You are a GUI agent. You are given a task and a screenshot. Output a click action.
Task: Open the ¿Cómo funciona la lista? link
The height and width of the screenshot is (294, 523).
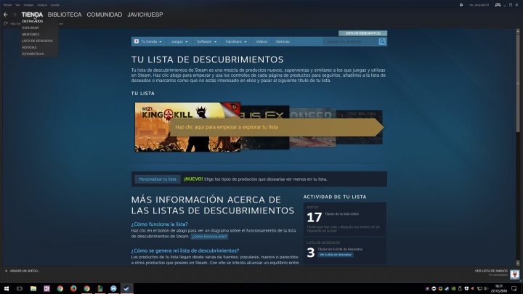pos(159,224)
